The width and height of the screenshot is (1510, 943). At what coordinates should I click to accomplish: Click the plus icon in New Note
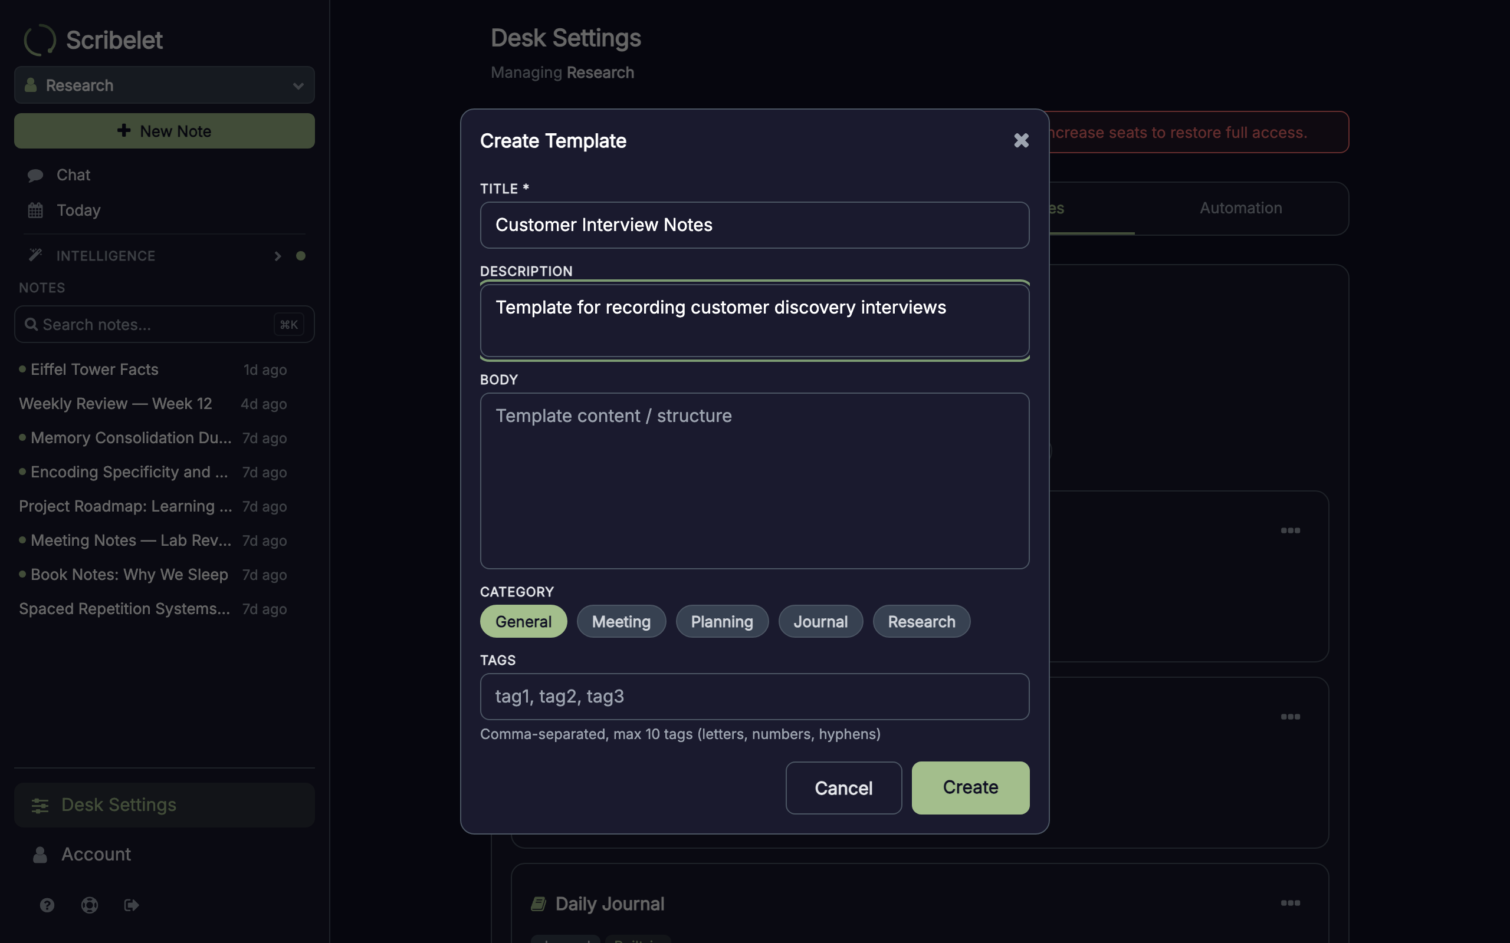[x=124, y=130]
